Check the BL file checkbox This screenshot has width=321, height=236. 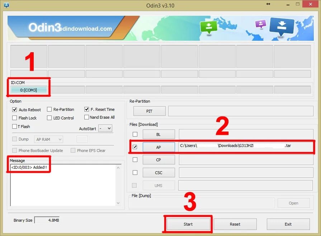pyautogui.click(x=135, y=134)
